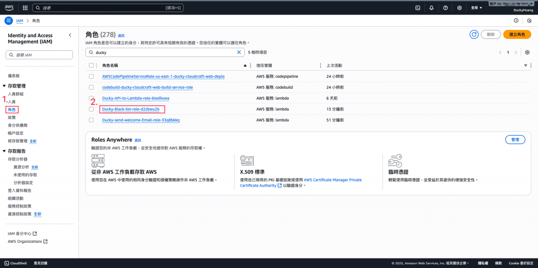Sort by role name ascending arrow
This screenshot has width=538, height=268.
[245, 65]
